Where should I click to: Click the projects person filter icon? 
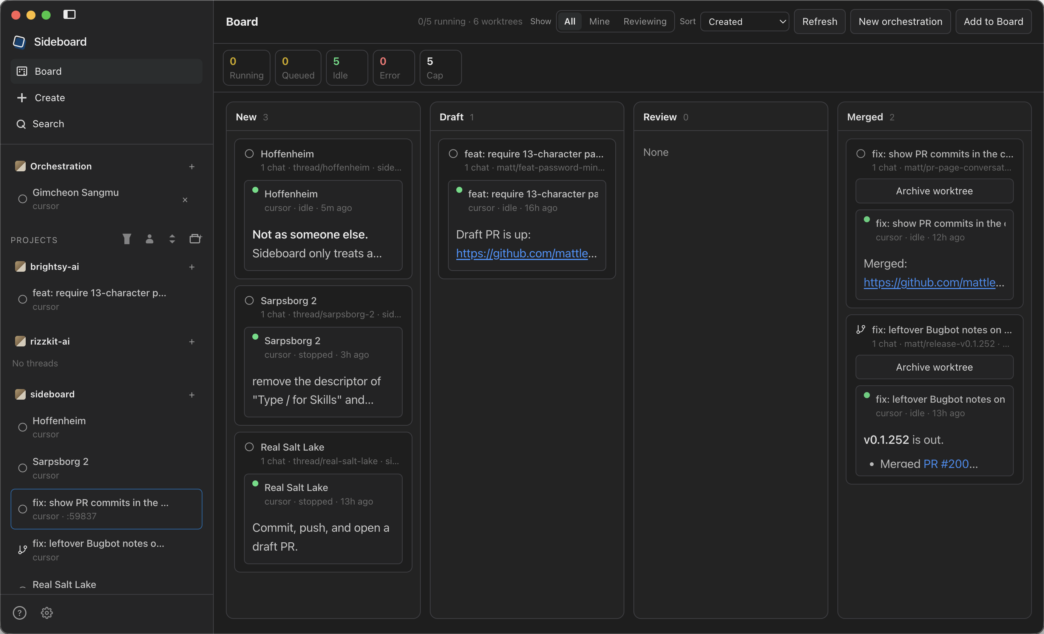click(x=150, y=239)
